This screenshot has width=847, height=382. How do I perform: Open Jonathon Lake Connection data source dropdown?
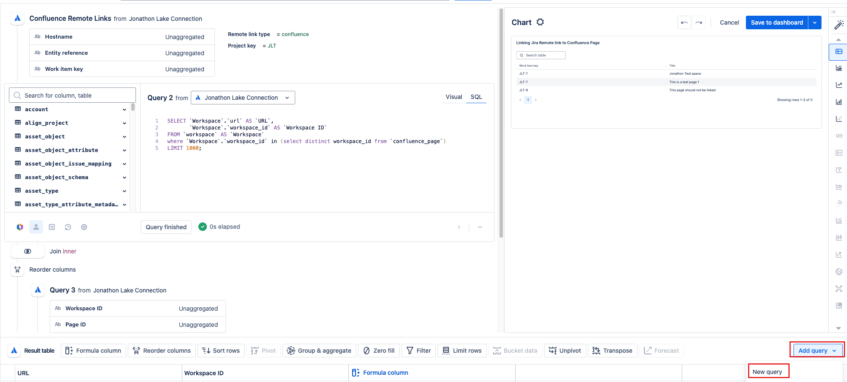click(243, 98)
